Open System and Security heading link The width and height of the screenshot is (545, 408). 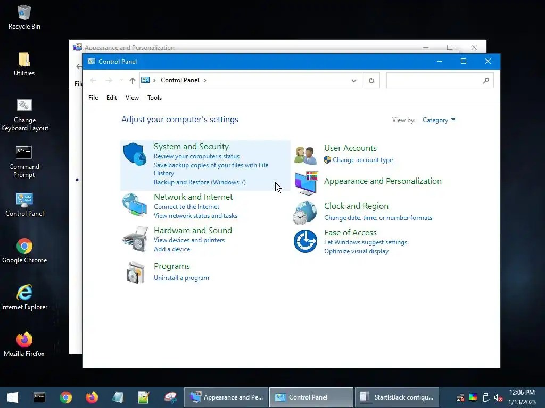pos(191,147)
